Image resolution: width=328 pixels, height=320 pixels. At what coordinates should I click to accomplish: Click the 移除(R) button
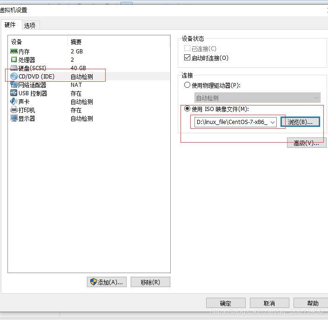[x=150, y=282]
